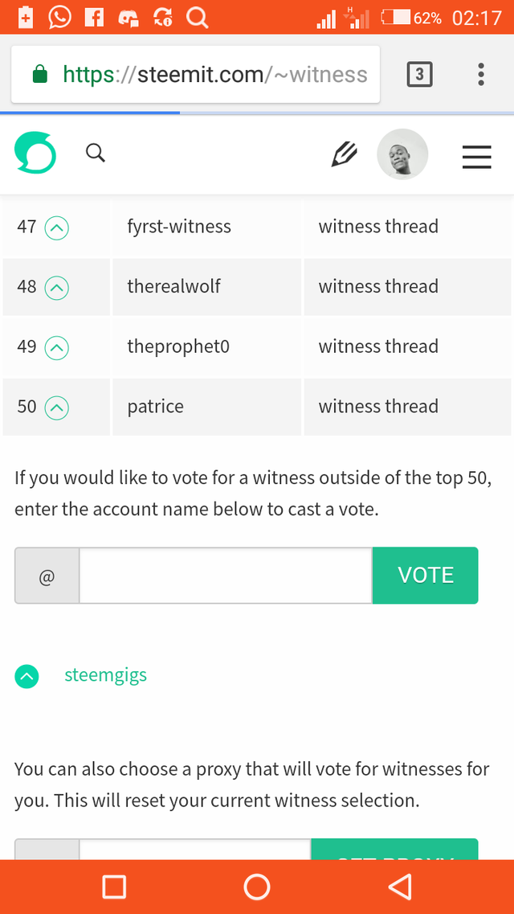Open the user profile avatar
Viewport: 514px width, 914px height.
tap(403, 154)
